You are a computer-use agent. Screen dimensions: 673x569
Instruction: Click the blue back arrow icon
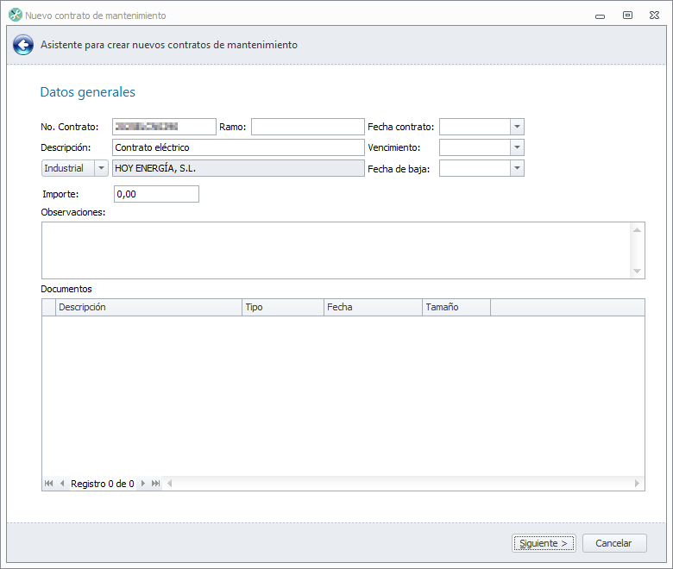pyautogui.click(x=23, y=45)
